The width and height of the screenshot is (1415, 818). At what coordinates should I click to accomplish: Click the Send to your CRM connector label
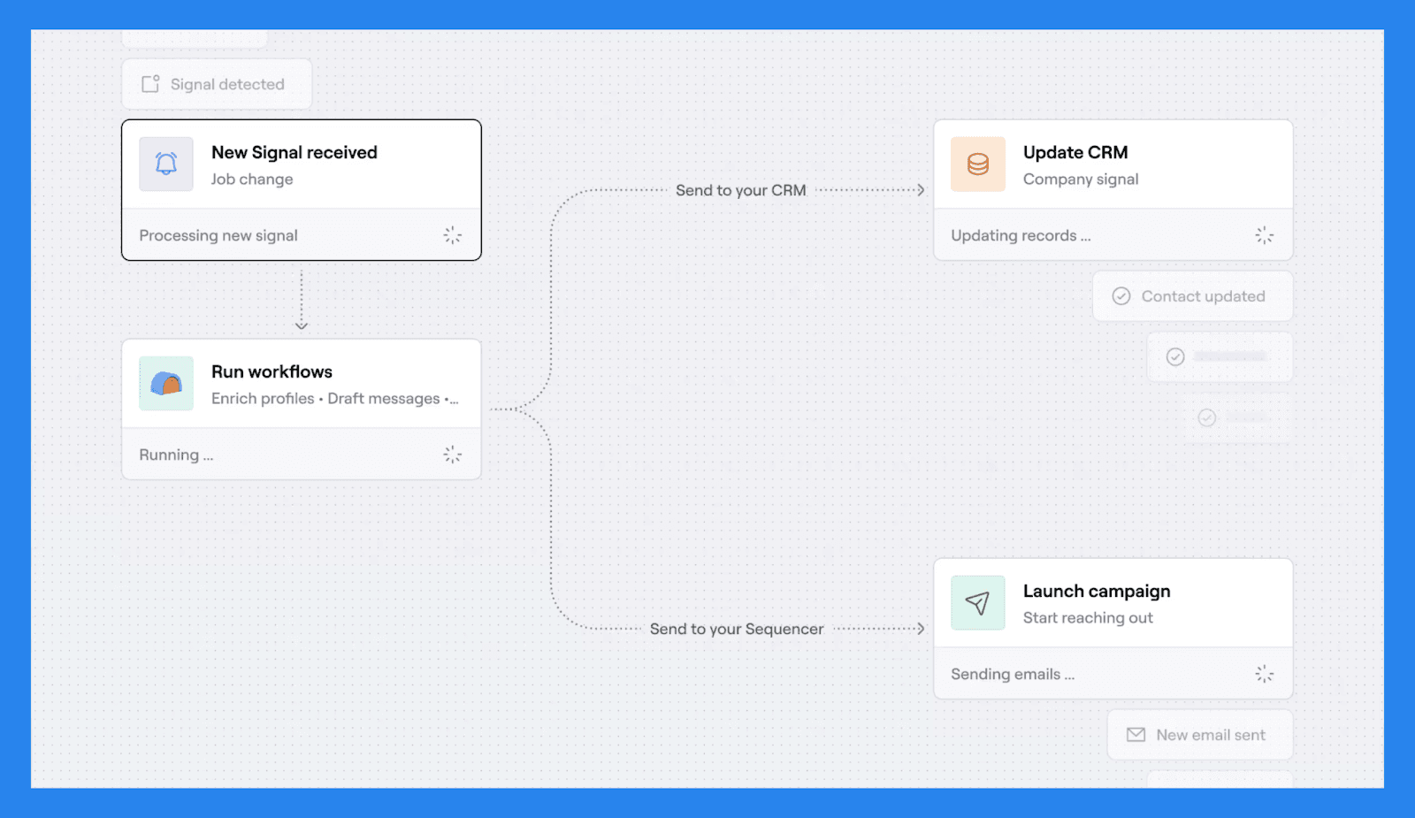(741, 190)
